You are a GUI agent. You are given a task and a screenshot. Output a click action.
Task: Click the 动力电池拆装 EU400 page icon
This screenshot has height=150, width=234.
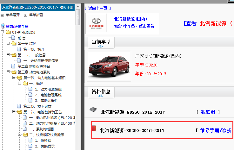point(25,123)
